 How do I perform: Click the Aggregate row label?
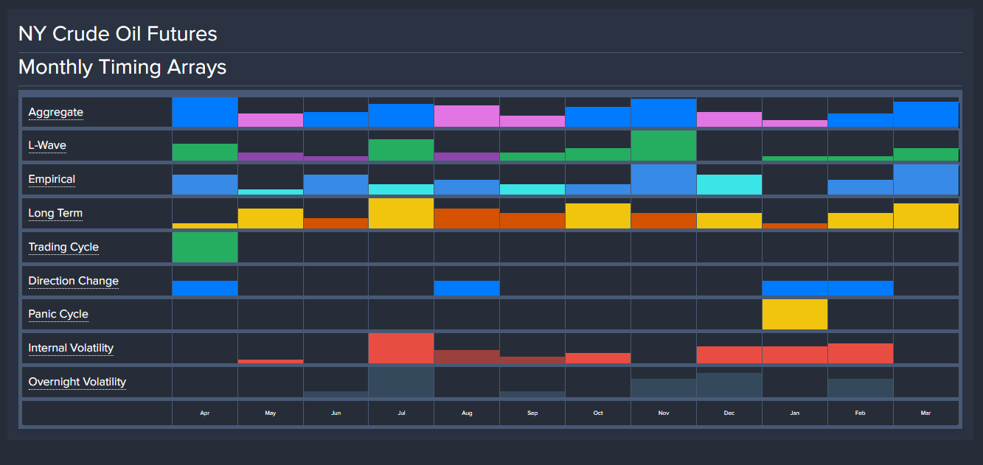[x=55, y=113]
